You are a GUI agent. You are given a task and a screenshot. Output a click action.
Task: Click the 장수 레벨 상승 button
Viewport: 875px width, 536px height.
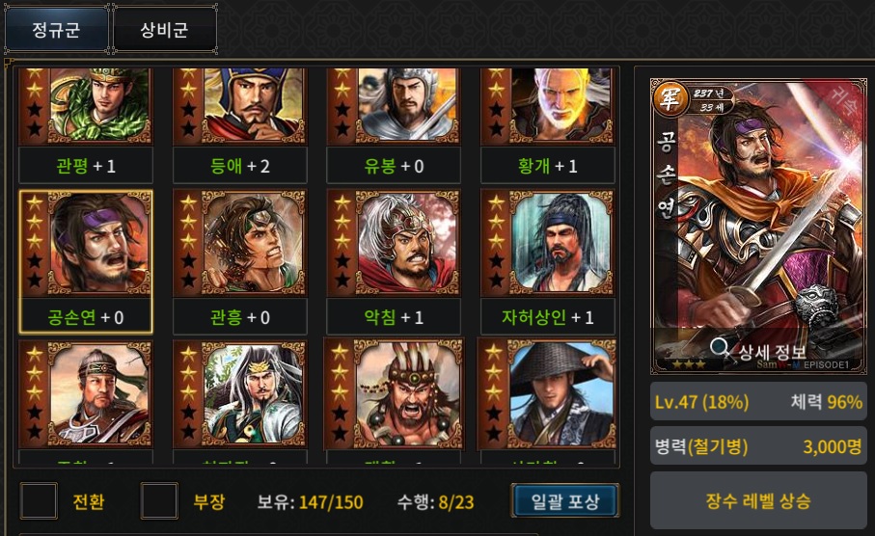point(758,501)
